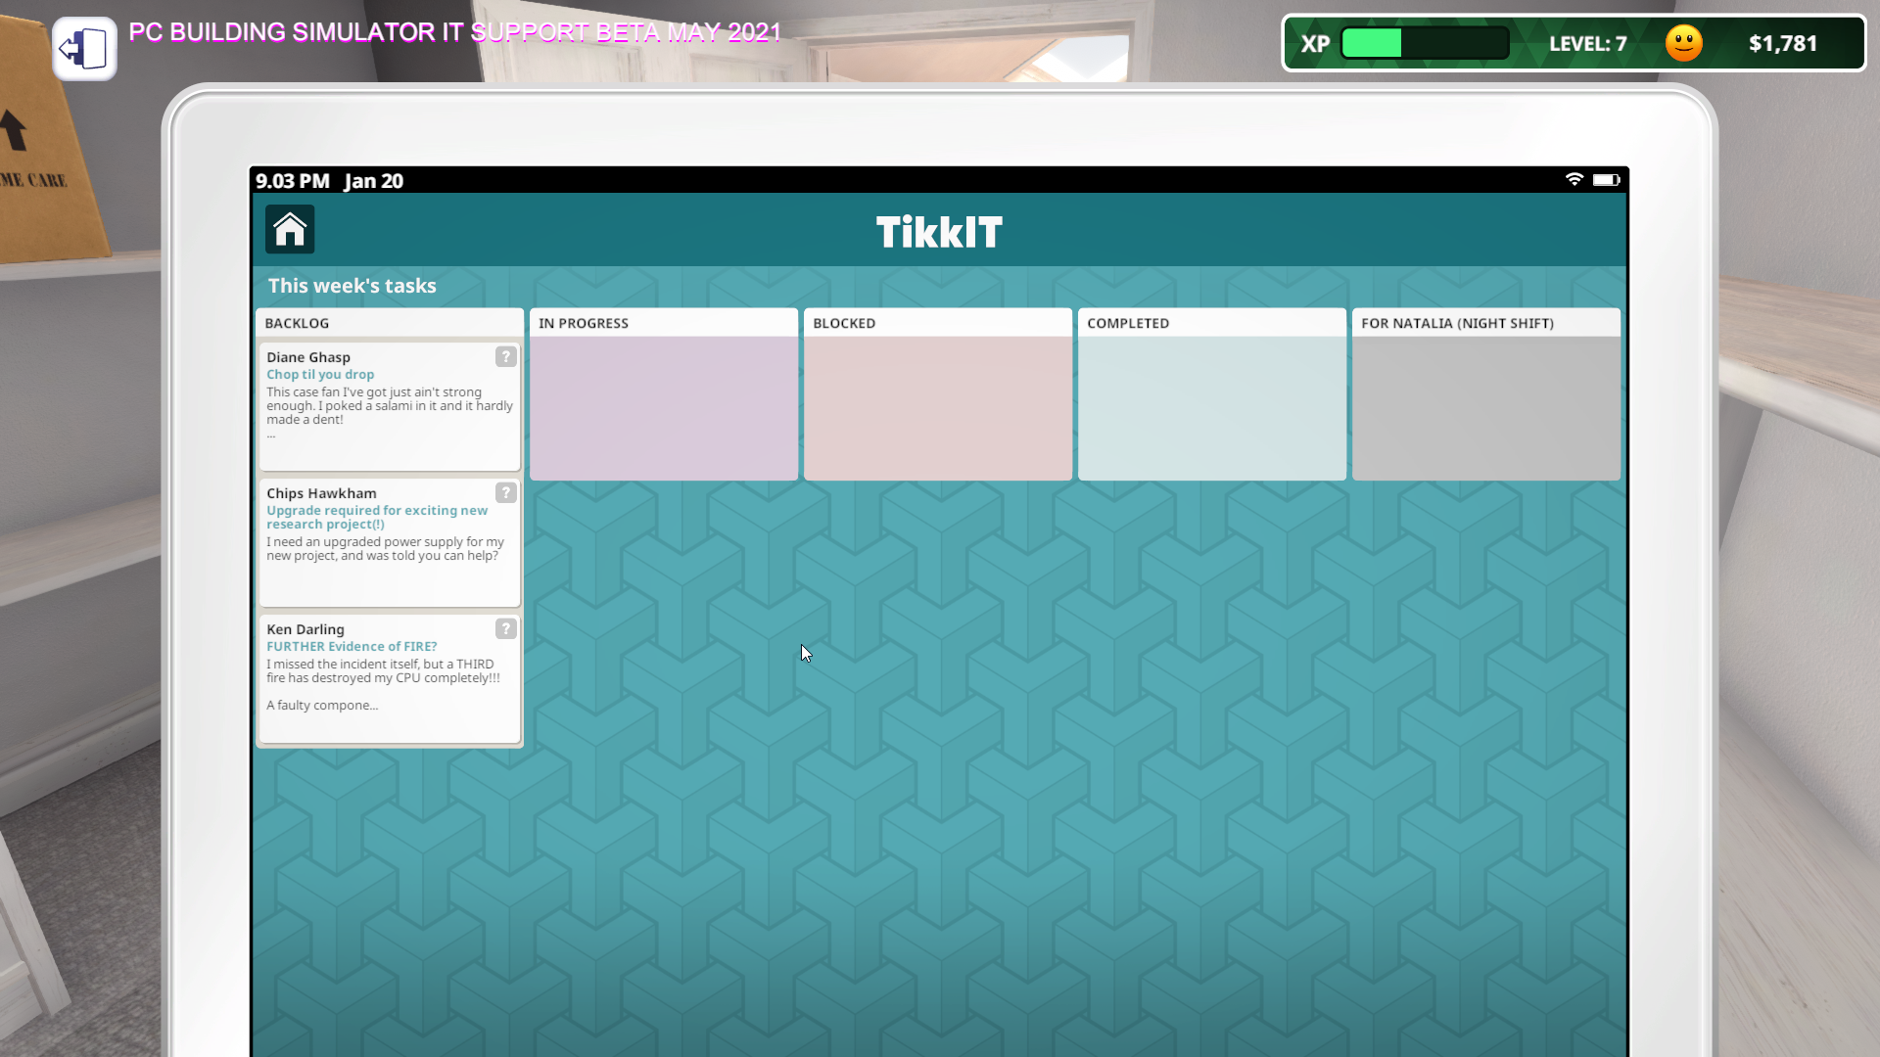Click the exit tablet icon at top-left
The image size is (1880, 1057).
[x=84, y=48]
